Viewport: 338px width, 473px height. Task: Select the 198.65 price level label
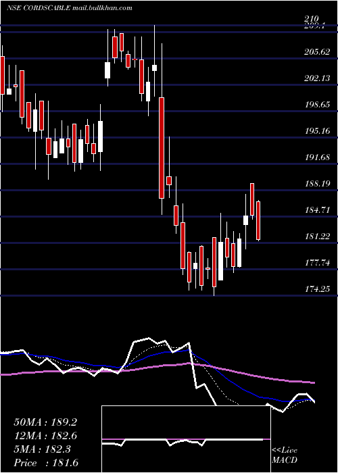coord(317,104)
